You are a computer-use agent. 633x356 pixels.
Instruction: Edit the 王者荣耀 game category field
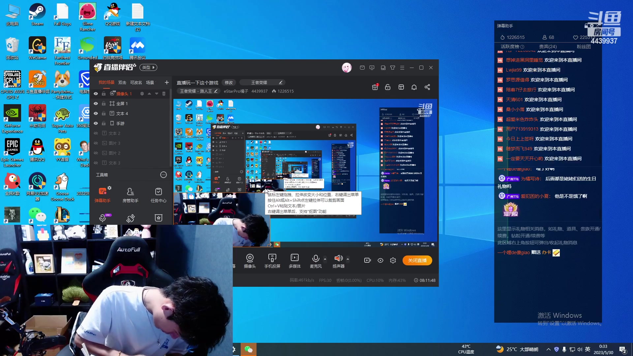click(x=262, y=82)
